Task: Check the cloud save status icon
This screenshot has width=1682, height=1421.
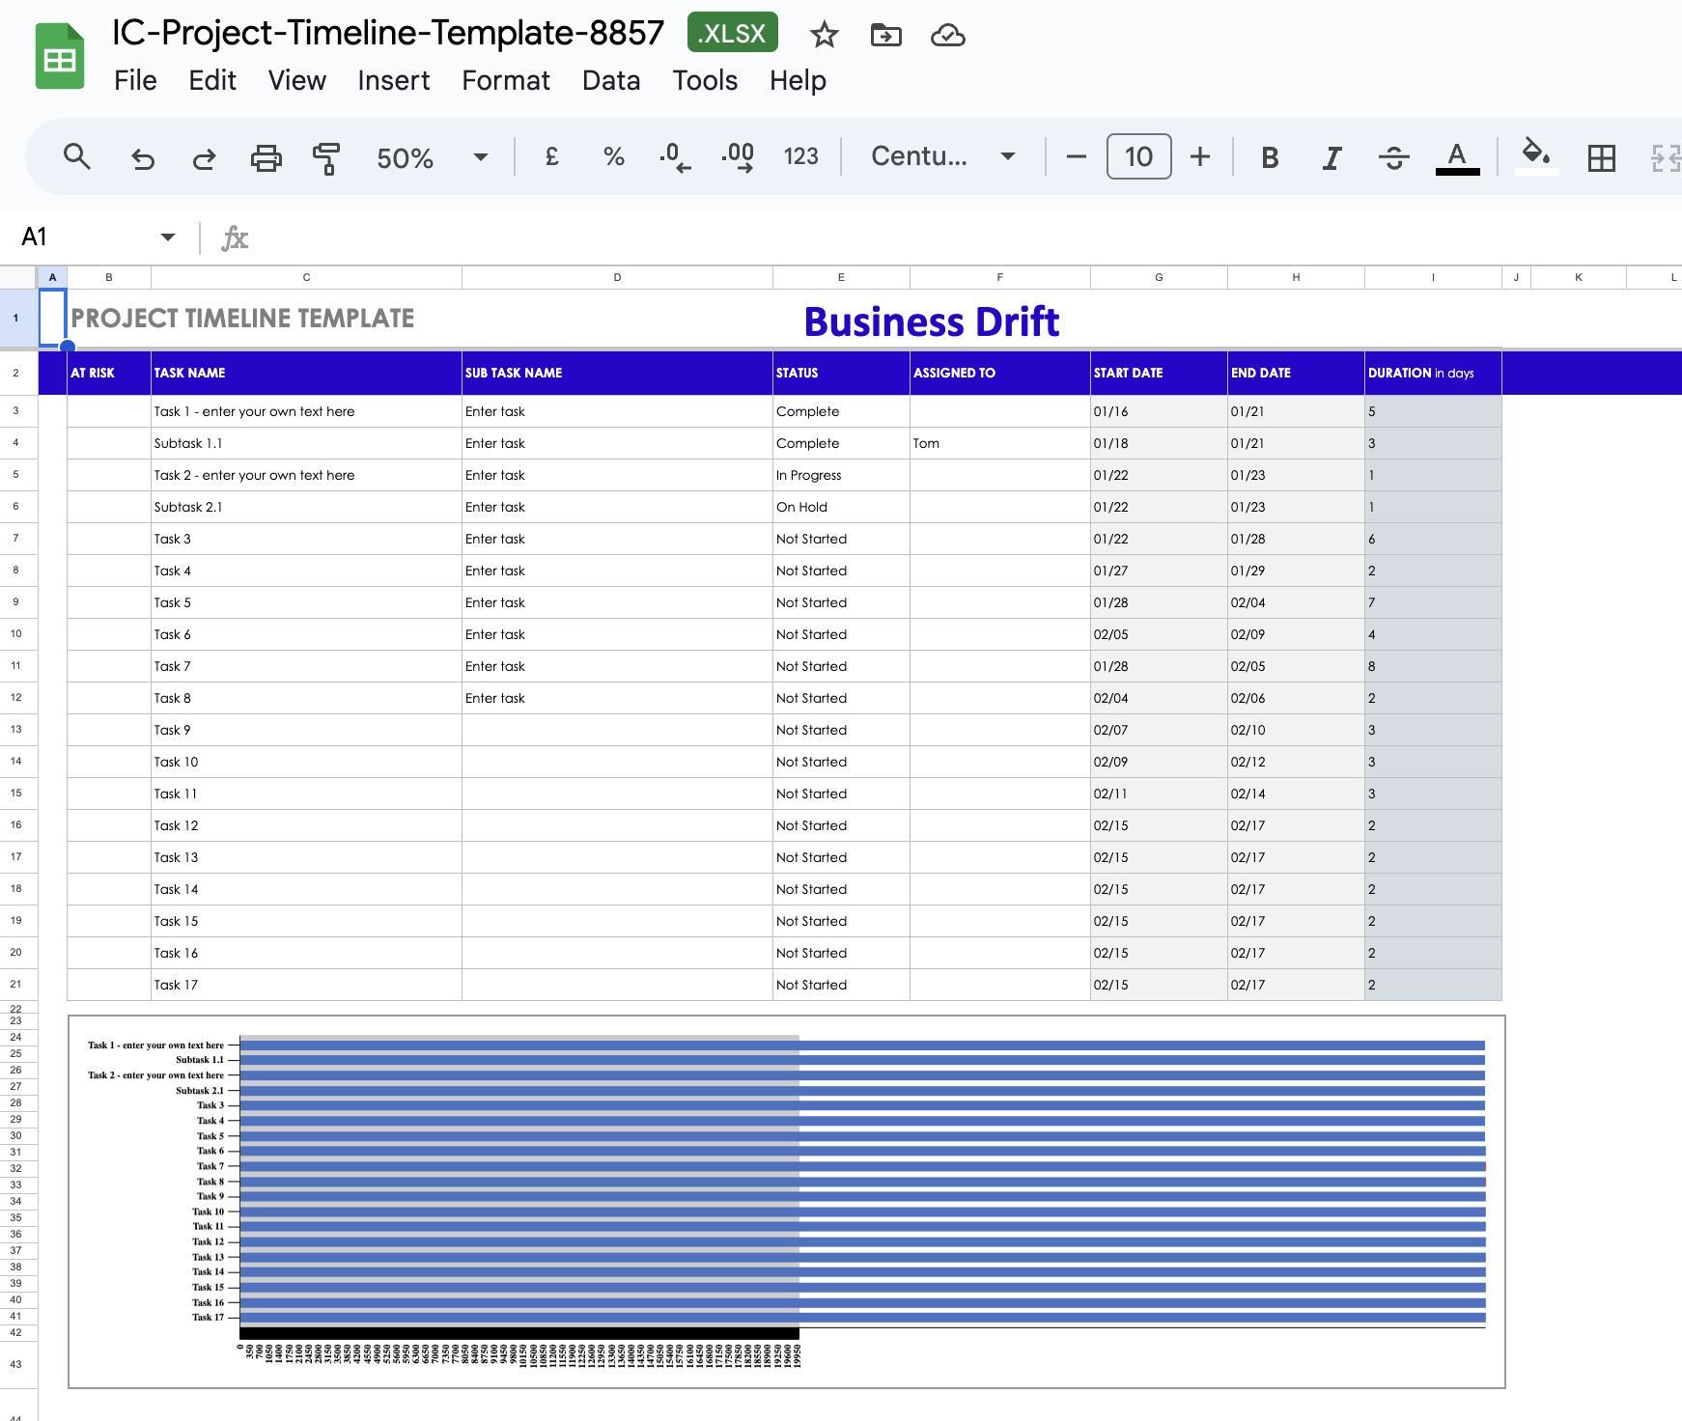Action: point(947,35)
